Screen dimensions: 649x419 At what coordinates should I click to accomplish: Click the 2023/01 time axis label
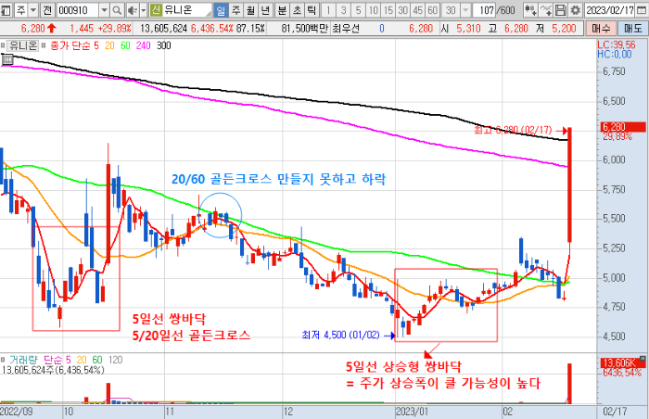click(x=412, y=412)
